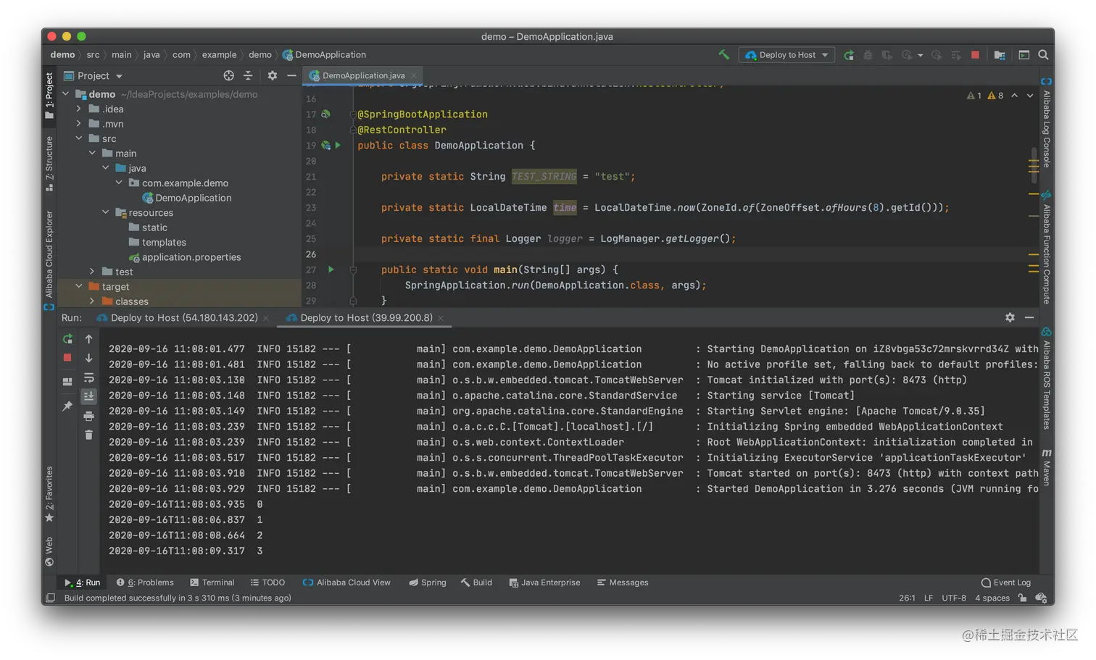Select the static folder
The width and height of the screenshot is (1096, 660).
pos(148,227)
